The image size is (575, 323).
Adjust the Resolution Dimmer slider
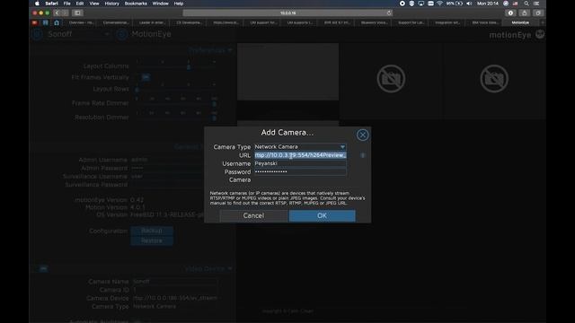[175, 118]
